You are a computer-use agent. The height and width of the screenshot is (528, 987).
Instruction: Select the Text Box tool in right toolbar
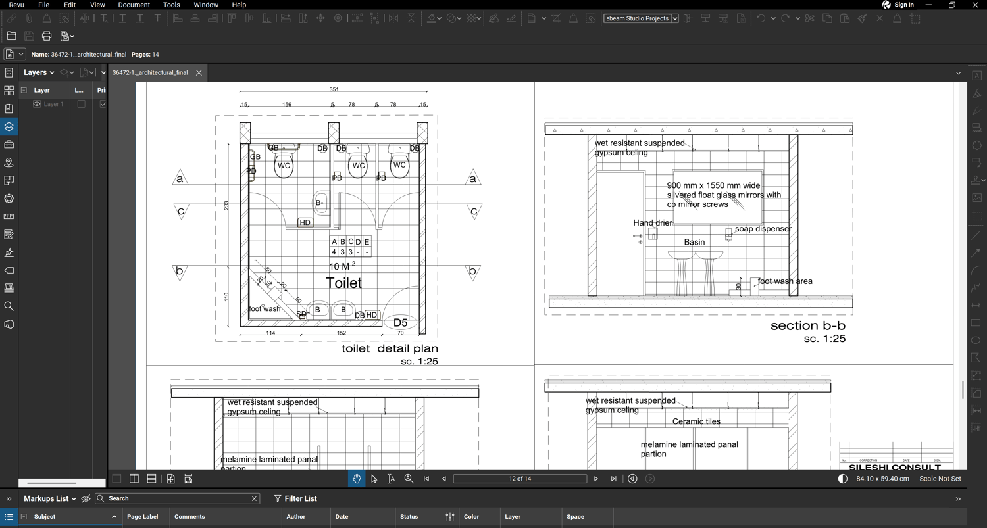point(977,76)
